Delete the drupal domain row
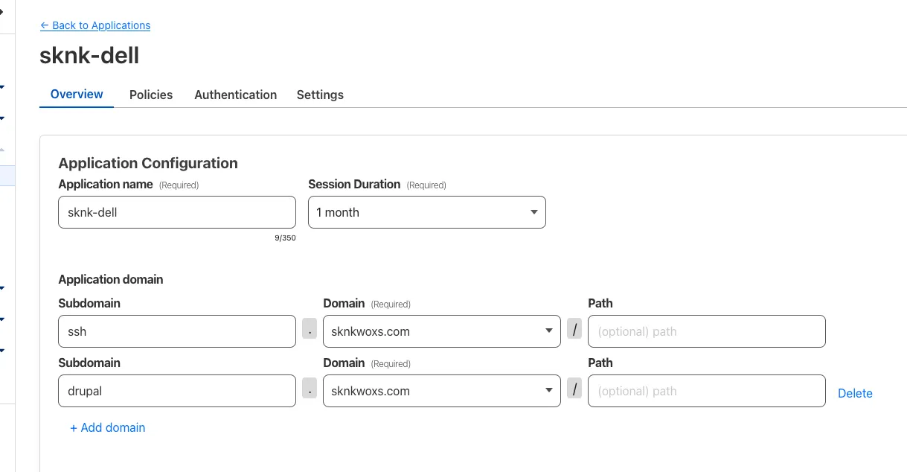Viewport: 907px width, 472px height. (854, 393)
